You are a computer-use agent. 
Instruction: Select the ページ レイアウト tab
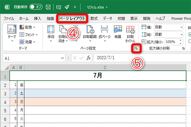point(72,18)
